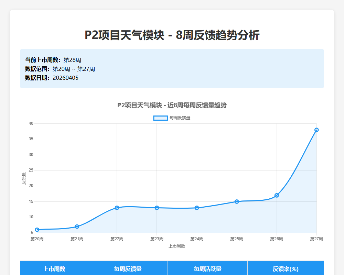Click the x-axis title 上市周数 below chart
The width and height of the screenshot is (344, 275).
click(x=177, y=246)
